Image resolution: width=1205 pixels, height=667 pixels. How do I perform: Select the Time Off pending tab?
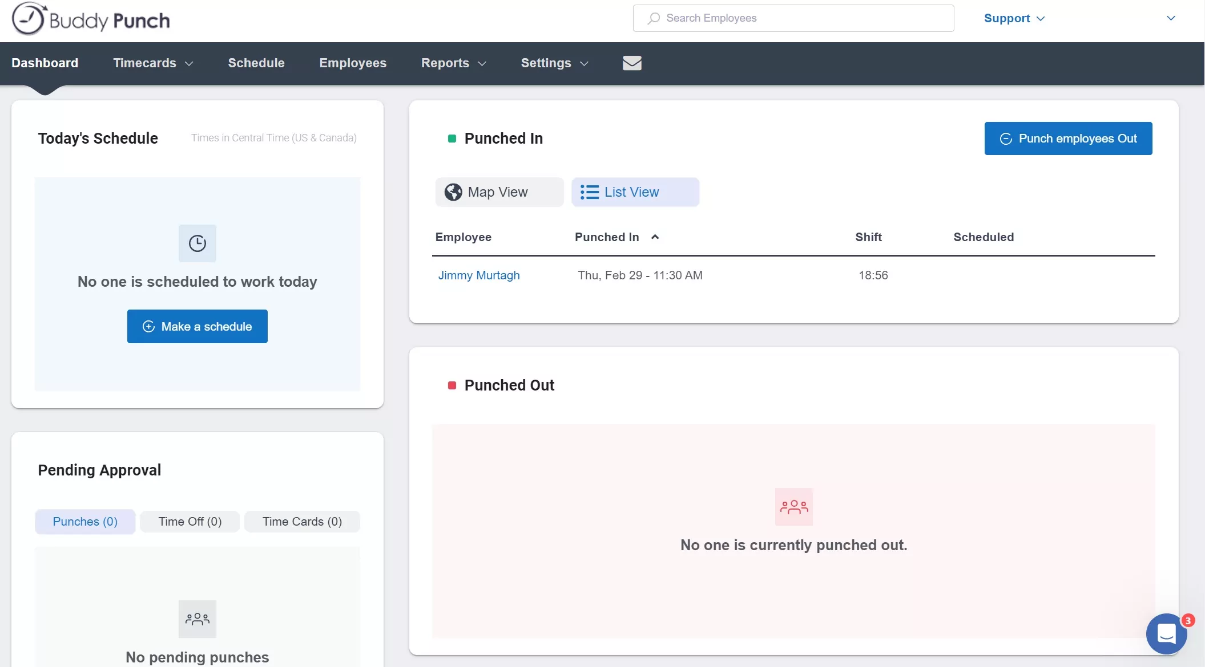[189, 521]
